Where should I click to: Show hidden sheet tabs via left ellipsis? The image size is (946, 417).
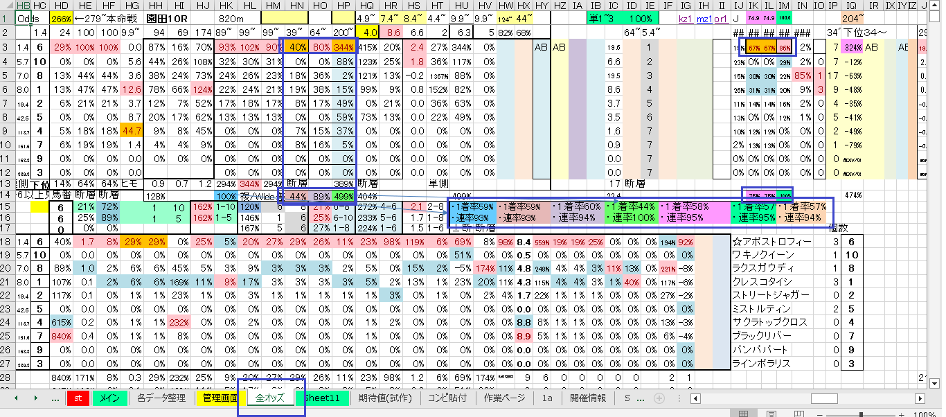click(55, 398)
